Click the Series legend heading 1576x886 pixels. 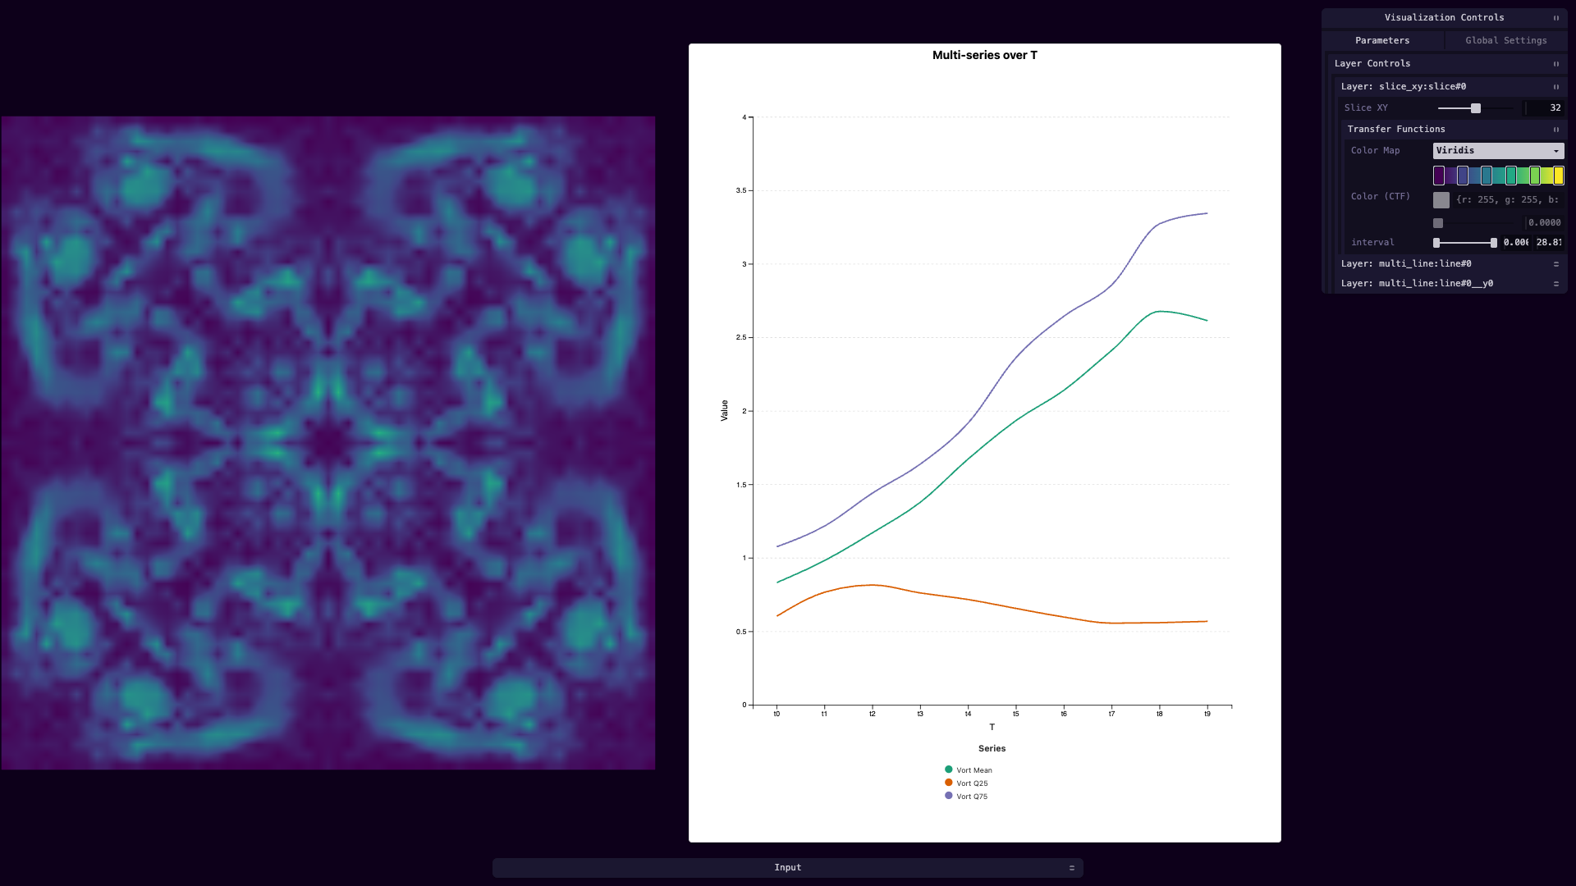tap(992, 749)
